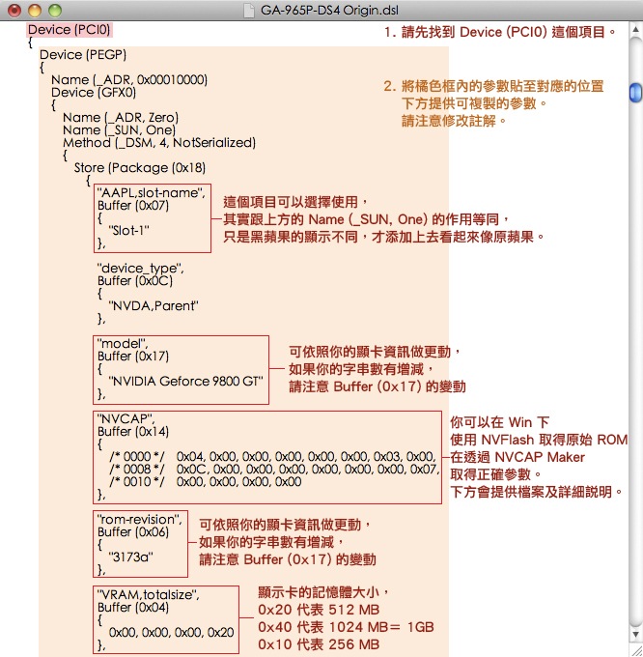Click Buffer (0x17) in the model code block

pos(133,357)
